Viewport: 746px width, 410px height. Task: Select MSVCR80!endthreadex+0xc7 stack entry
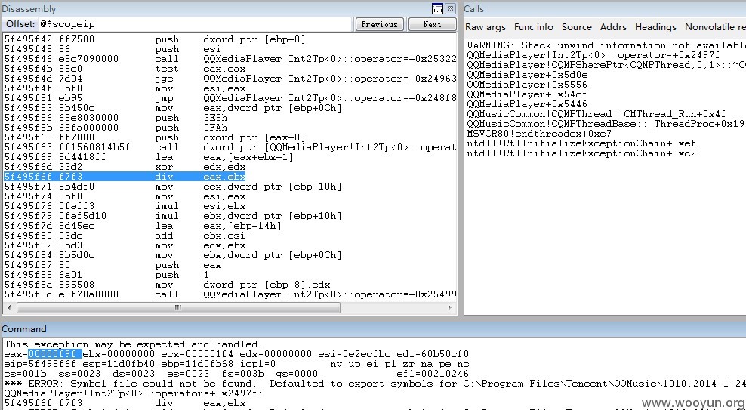[539, 134]
